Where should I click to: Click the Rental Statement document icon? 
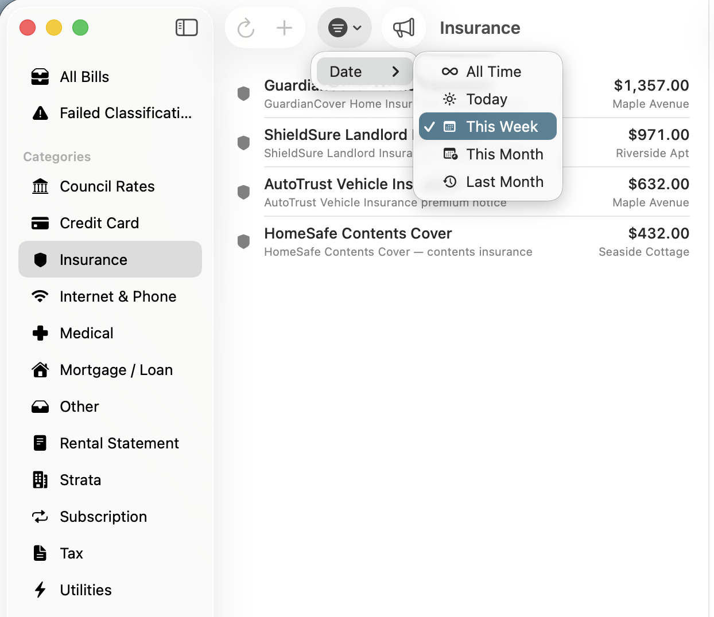(x=40, y=443)
